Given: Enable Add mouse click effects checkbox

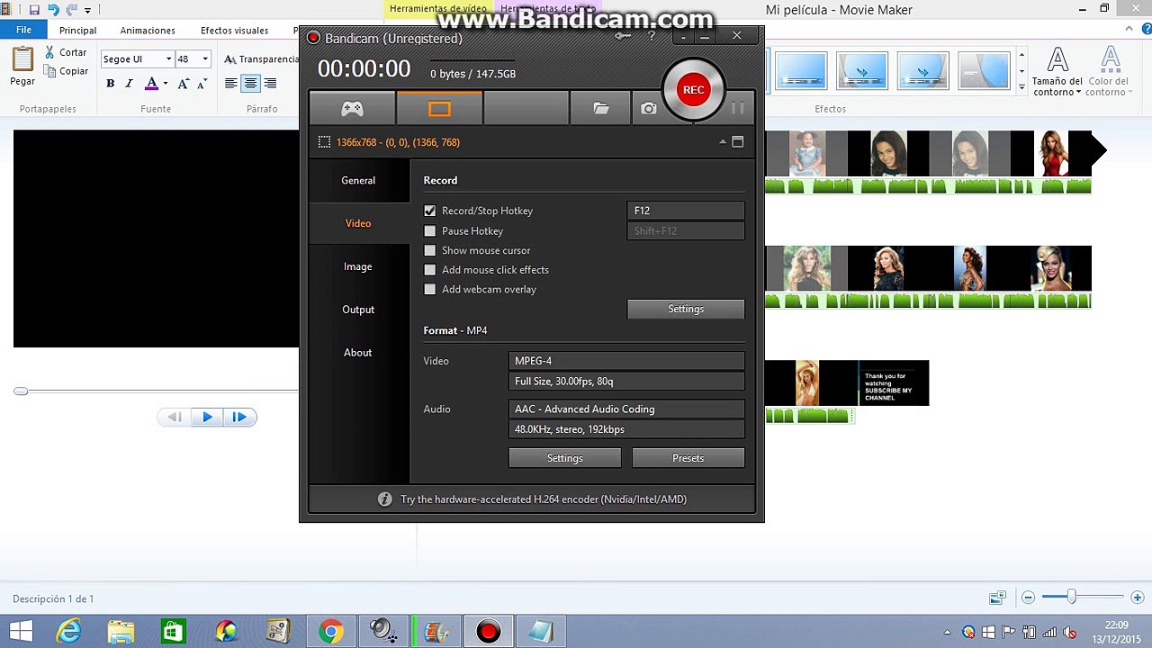Looking at the screenshot, I should click(x=429, y=270).
